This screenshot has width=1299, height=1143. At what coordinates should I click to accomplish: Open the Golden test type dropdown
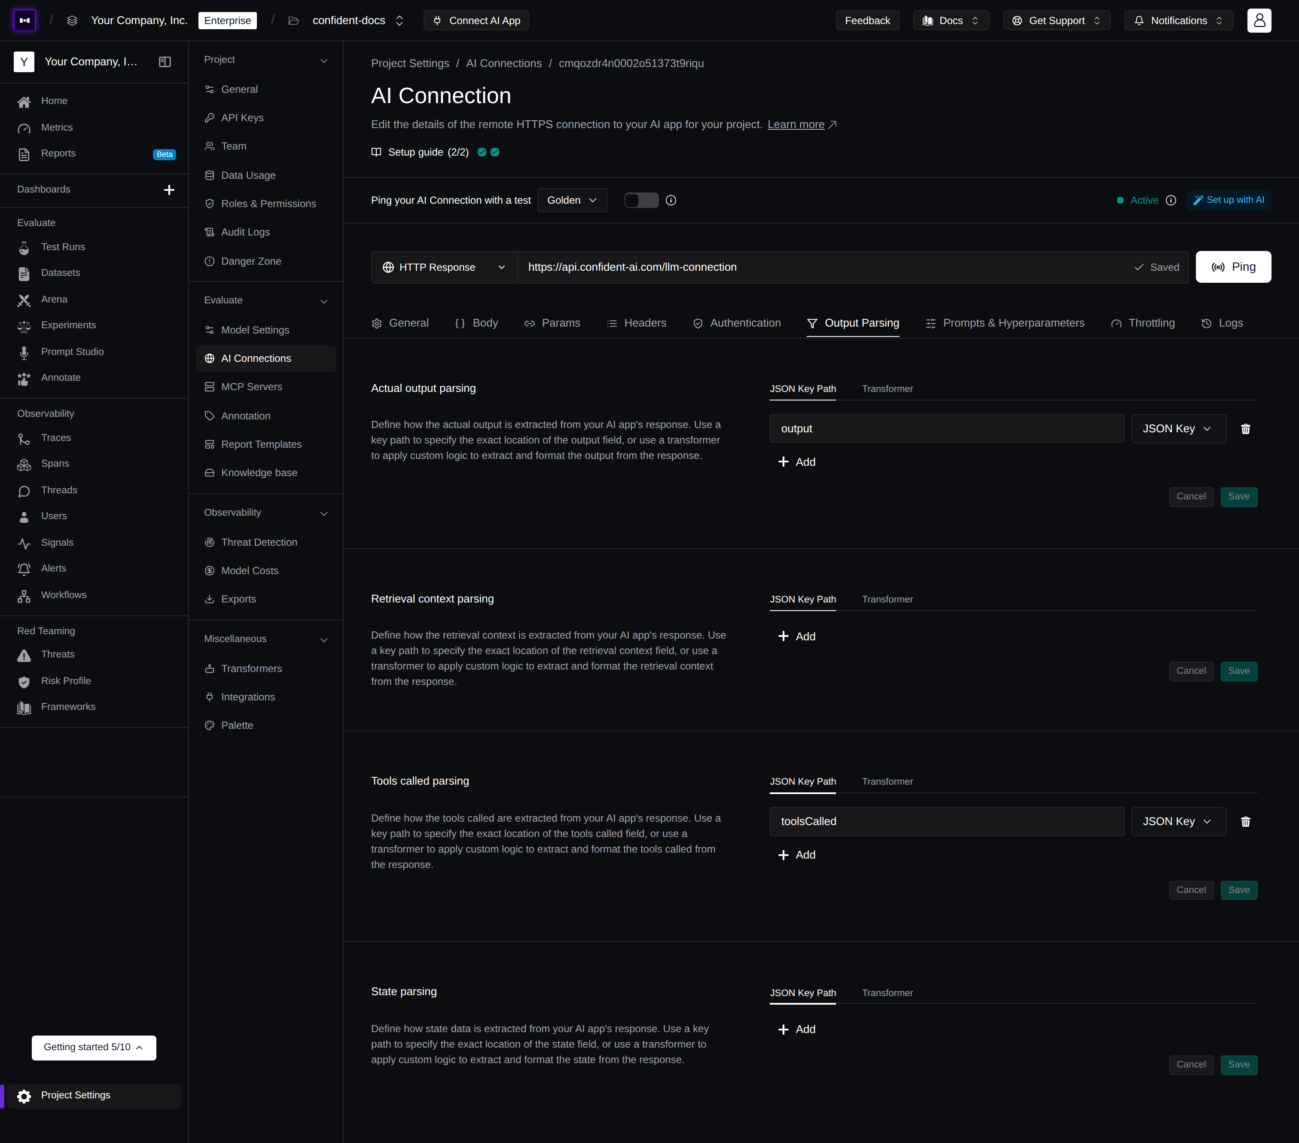click(572, 200)
